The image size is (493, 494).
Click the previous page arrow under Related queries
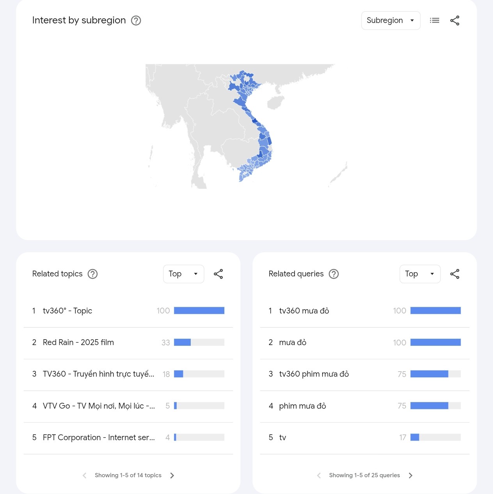click(319, 475)
